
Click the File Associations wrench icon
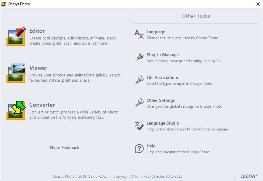139,80
